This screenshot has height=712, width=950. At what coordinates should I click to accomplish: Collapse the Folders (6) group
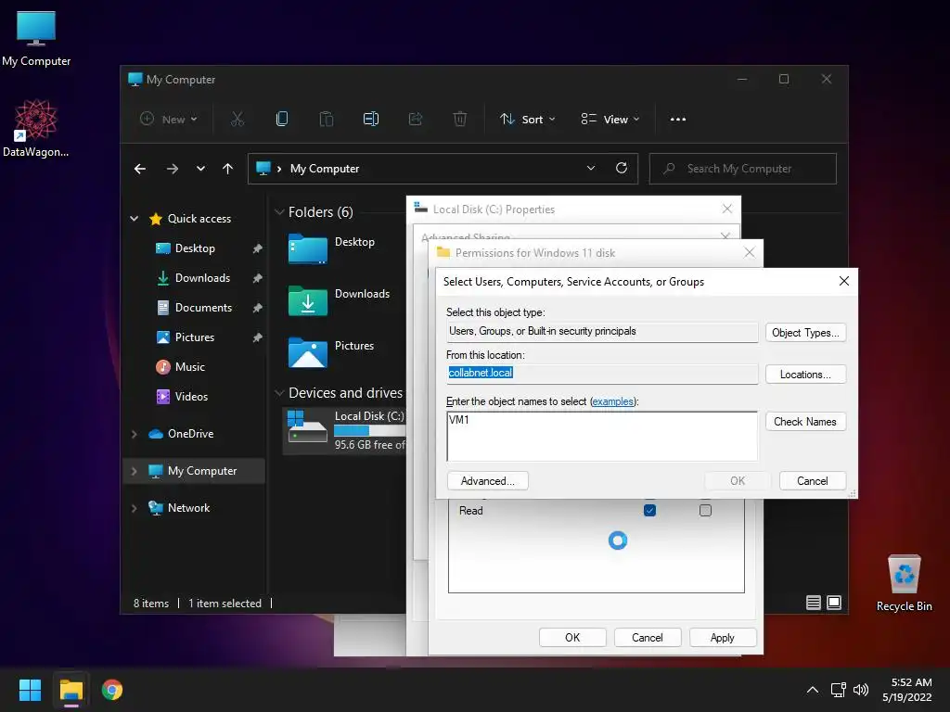point(279,212)
